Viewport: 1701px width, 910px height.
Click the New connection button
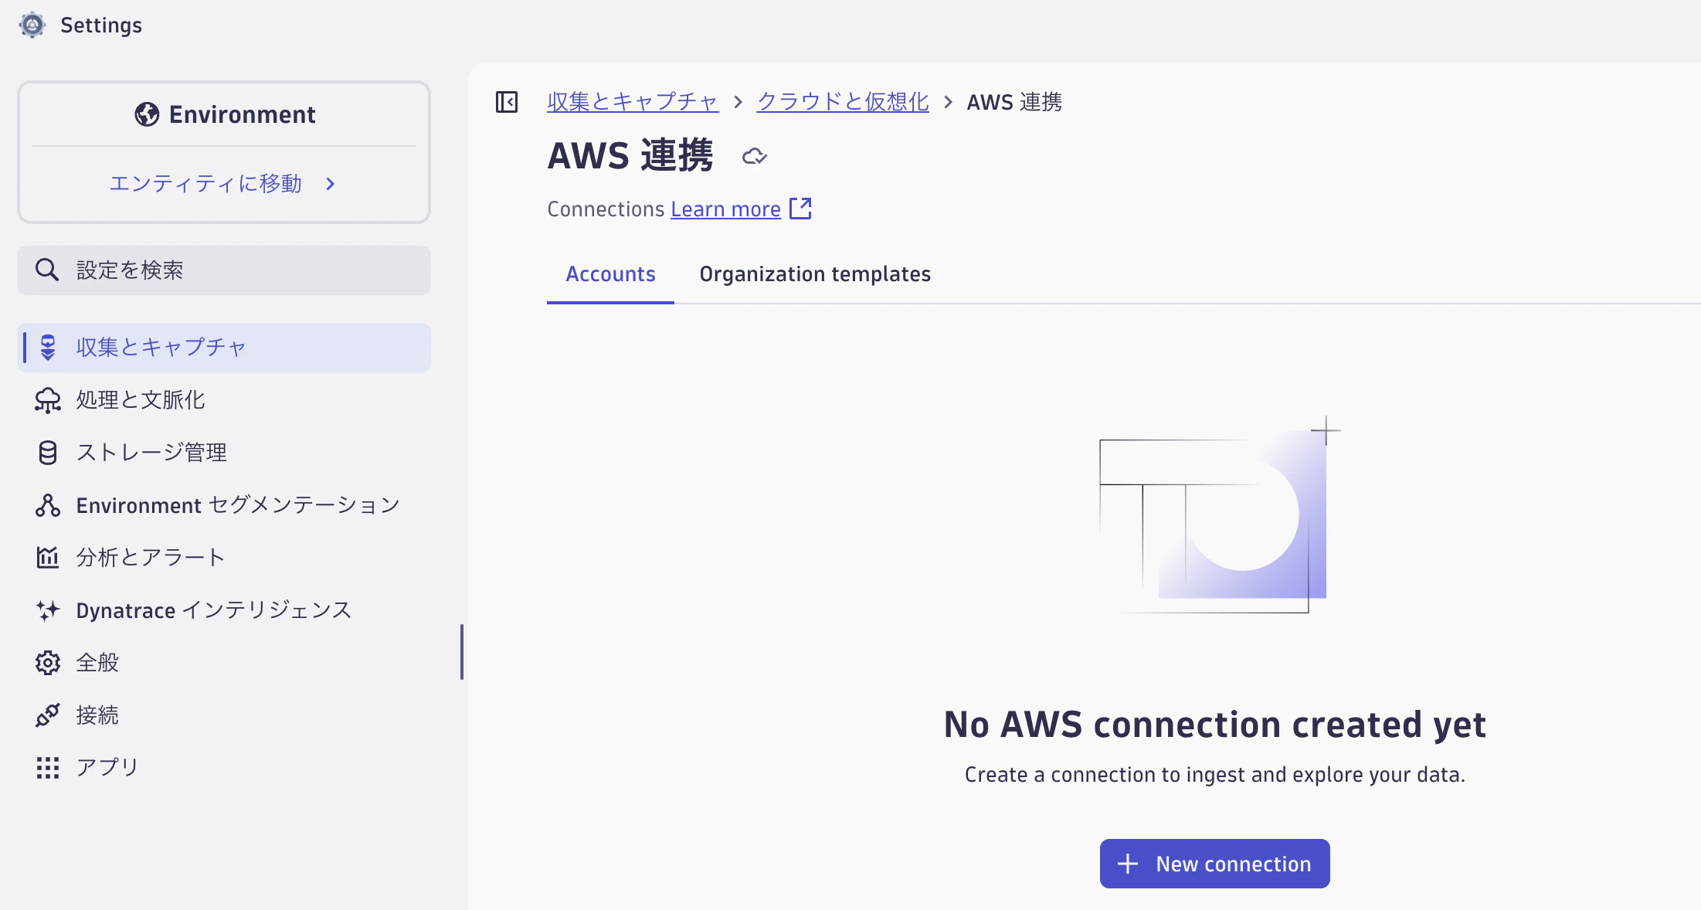click(x=1214, y=864)
